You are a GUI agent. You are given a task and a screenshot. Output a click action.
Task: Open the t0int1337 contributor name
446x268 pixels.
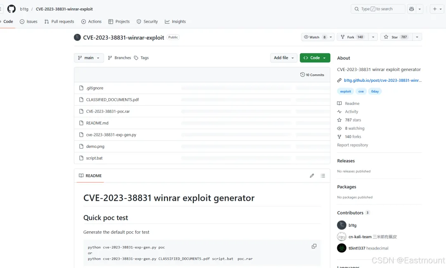(x=357, y=248)
